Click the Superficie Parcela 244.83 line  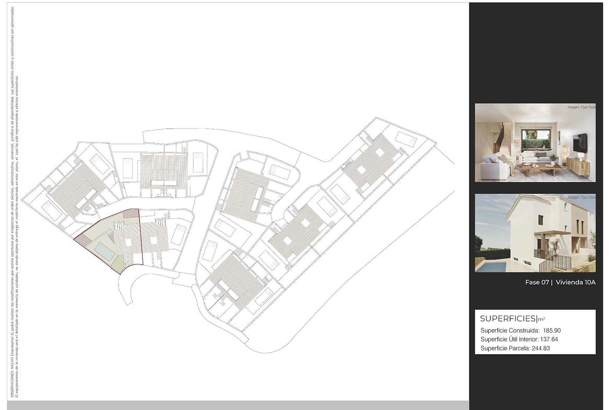click(515, 348)
